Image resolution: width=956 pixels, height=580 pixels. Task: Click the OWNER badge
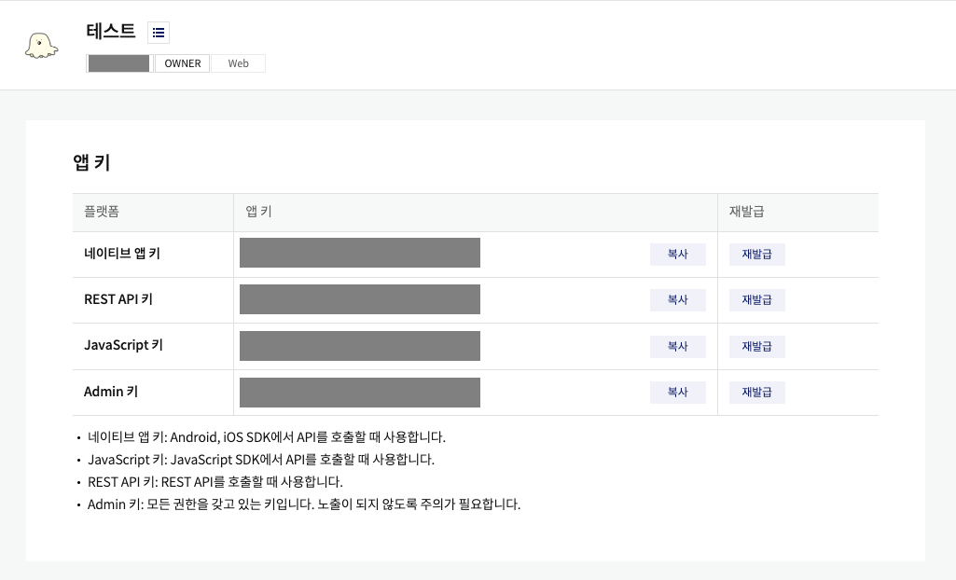(182, 63)
